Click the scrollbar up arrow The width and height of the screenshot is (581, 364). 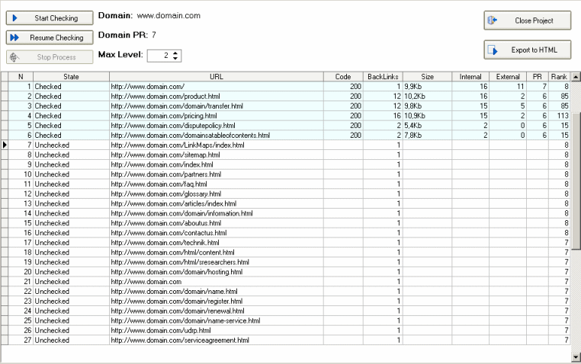(576, 77)
